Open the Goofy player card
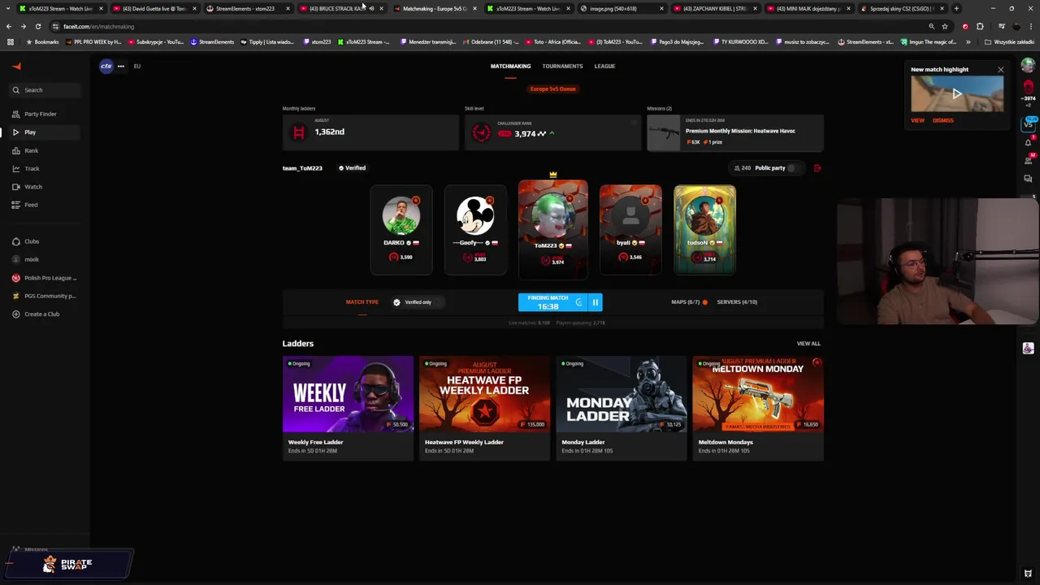Screen dimensions: 1040x585 475,230
